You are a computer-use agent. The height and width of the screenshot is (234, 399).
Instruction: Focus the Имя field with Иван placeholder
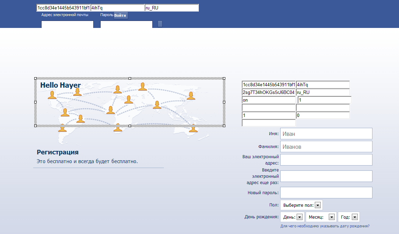click(326, 134)
